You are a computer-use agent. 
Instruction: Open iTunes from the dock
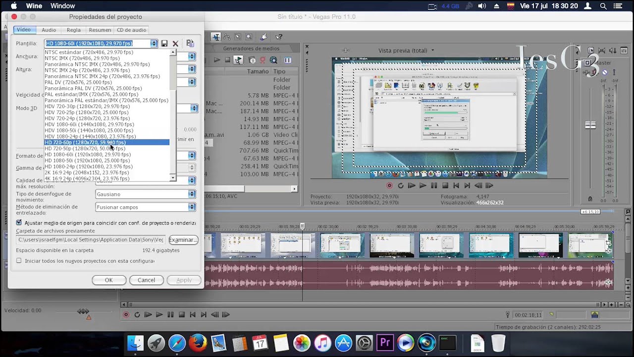tap(322, 343)
